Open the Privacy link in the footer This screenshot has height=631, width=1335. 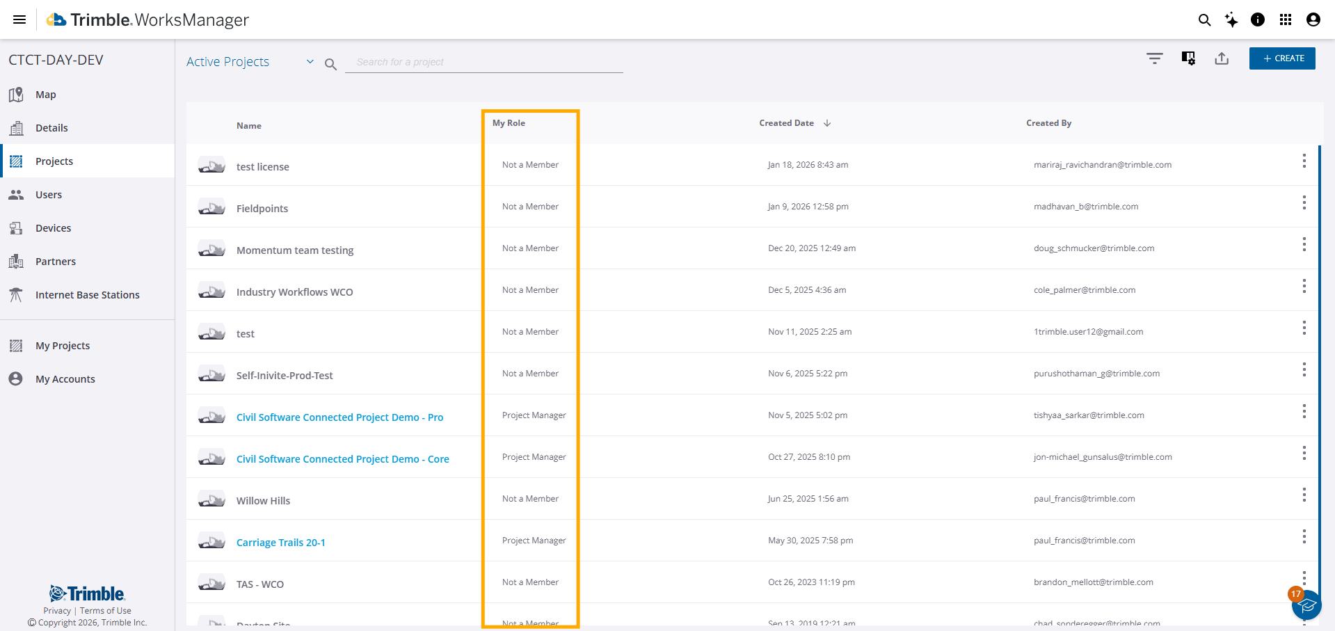57,611
